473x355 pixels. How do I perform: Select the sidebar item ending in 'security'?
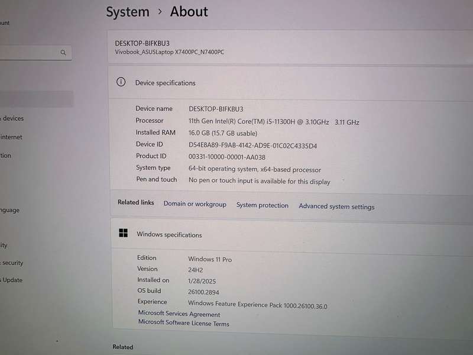12,263
